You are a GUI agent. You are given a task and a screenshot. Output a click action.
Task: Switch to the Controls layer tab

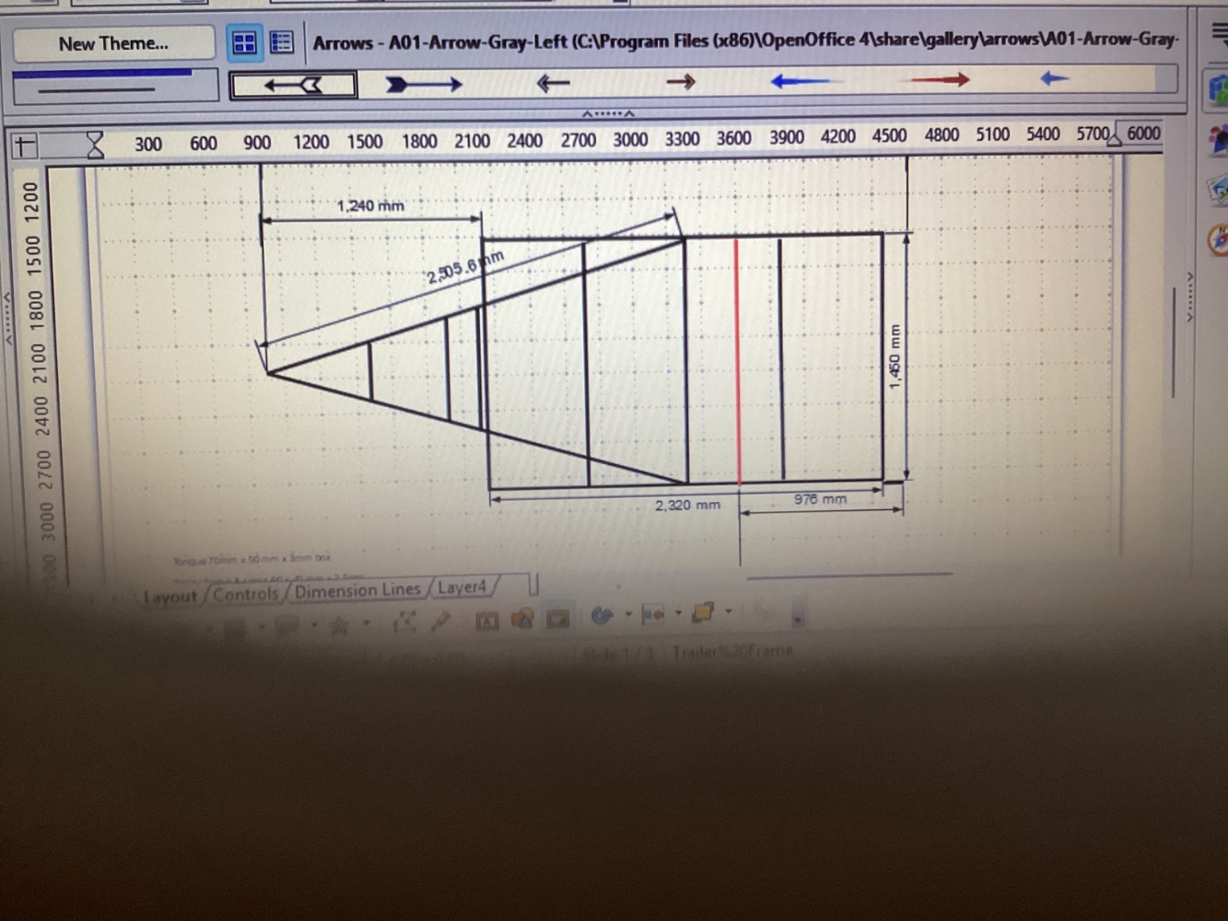(x=245, y=594)
